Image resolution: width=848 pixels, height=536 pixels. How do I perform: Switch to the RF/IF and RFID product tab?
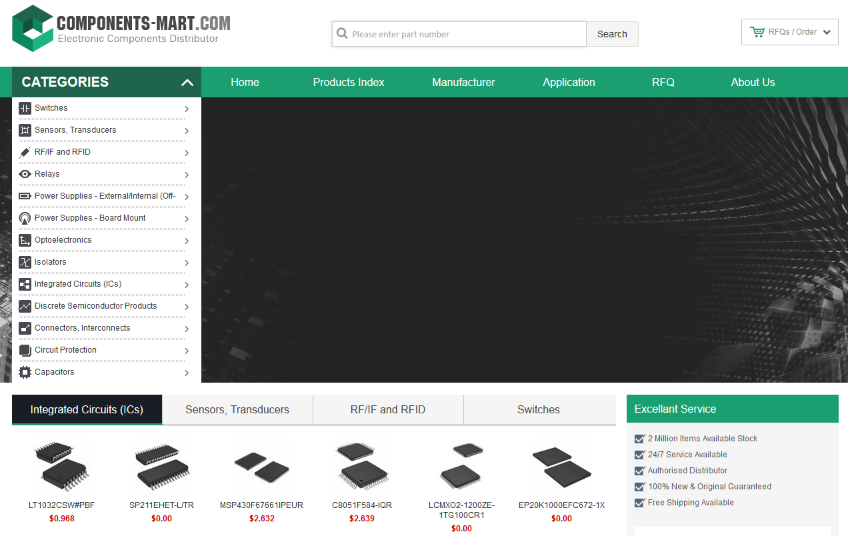pyautogui.click(x=388, y=409)
